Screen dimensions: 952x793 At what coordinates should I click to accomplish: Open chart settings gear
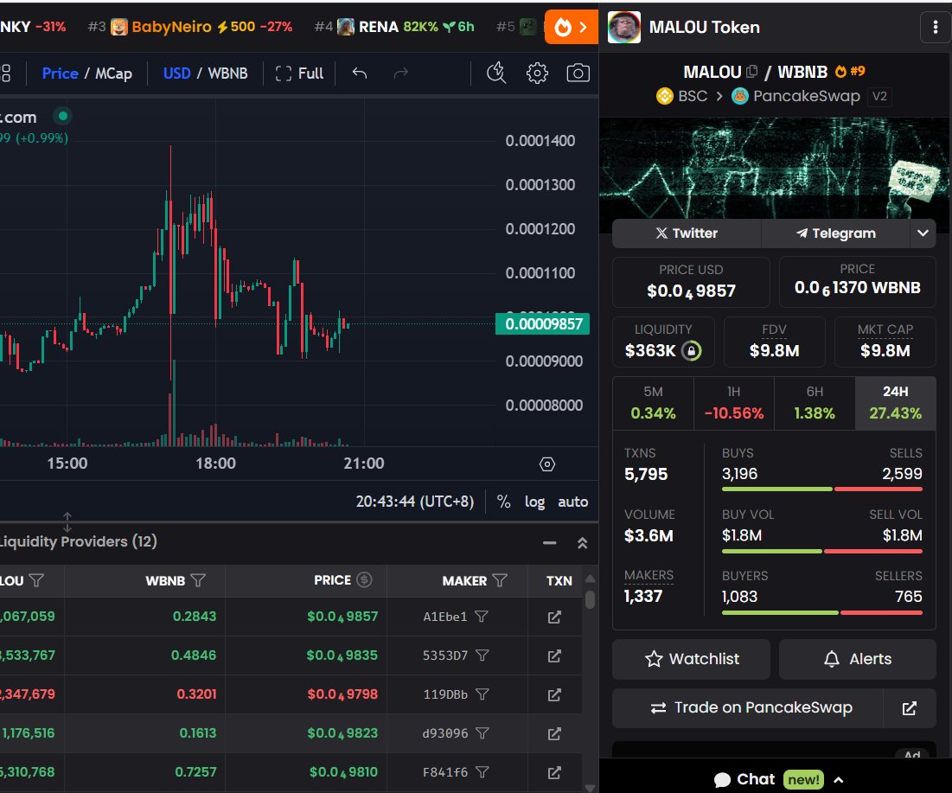(537, 74)
